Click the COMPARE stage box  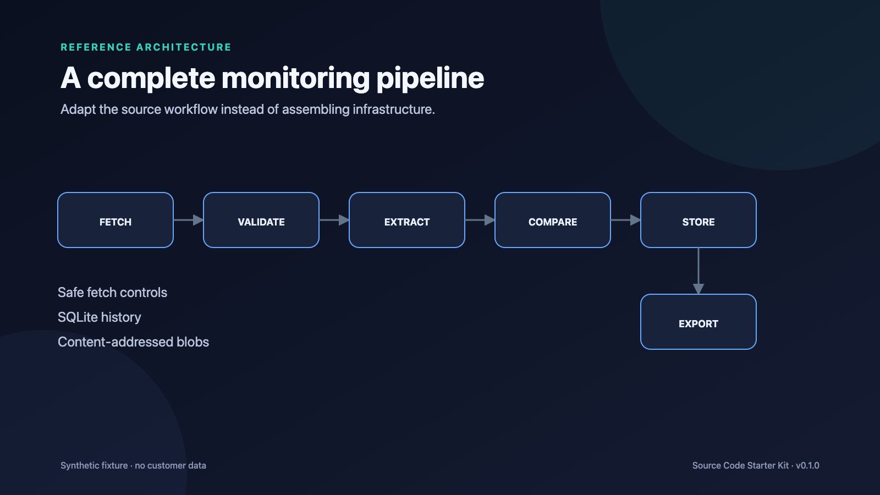pos(553,220)
